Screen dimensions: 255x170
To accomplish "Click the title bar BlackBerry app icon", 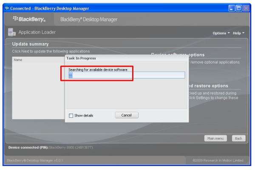I will (7, 8).
